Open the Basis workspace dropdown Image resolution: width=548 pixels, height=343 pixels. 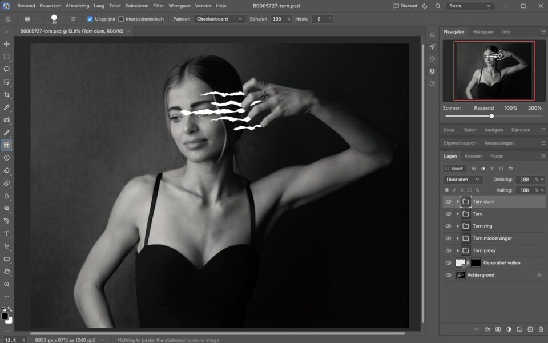coord(470,6)
